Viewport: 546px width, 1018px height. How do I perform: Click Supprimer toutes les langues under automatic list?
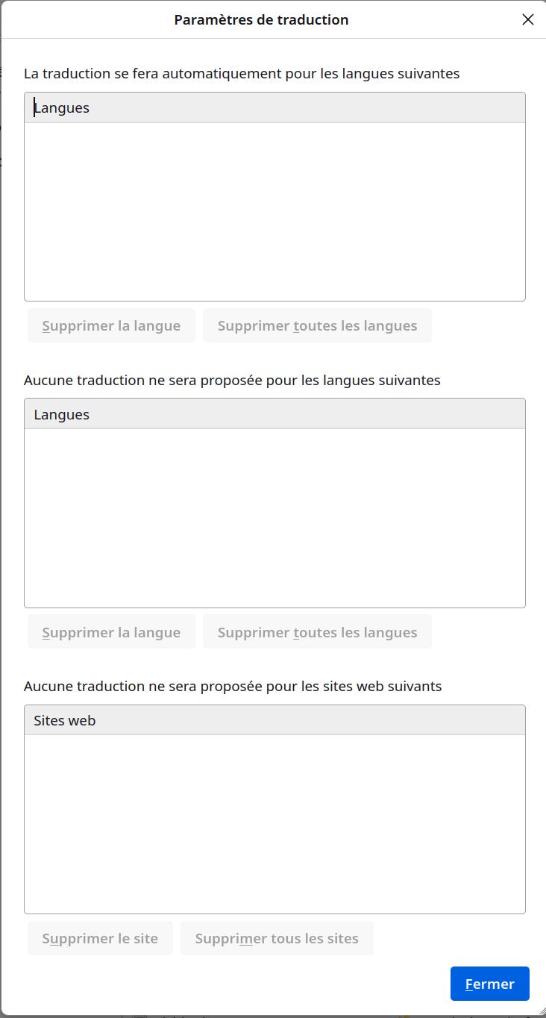point(317,325)
